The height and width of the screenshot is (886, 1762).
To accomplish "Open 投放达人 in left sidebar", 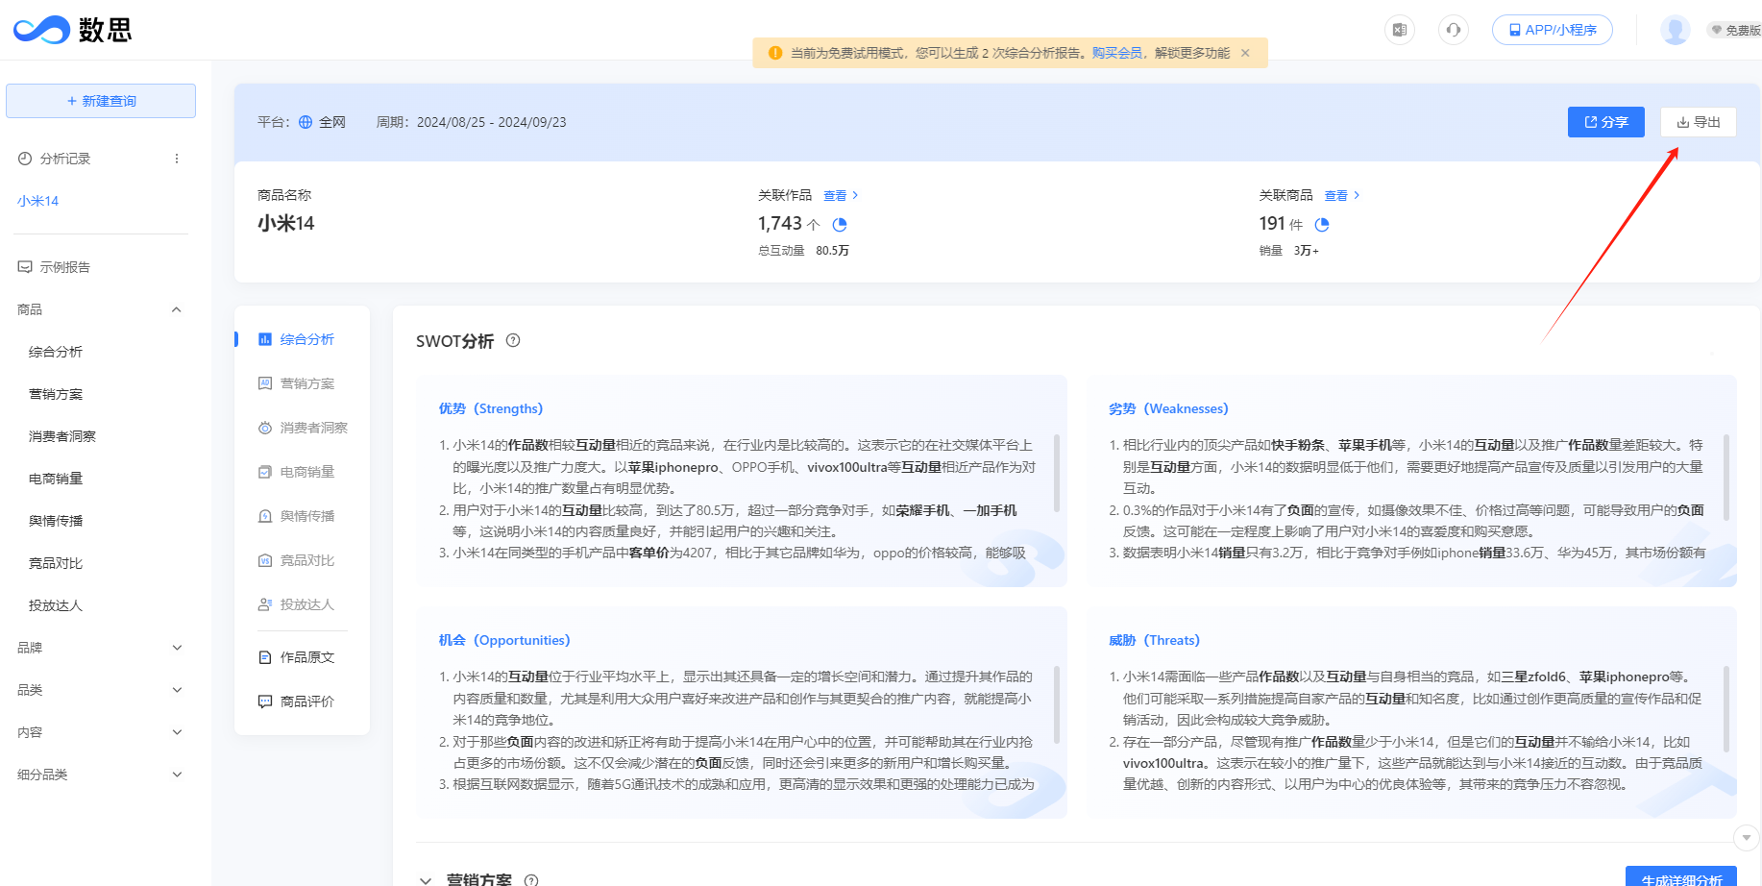I will point(56,605).
